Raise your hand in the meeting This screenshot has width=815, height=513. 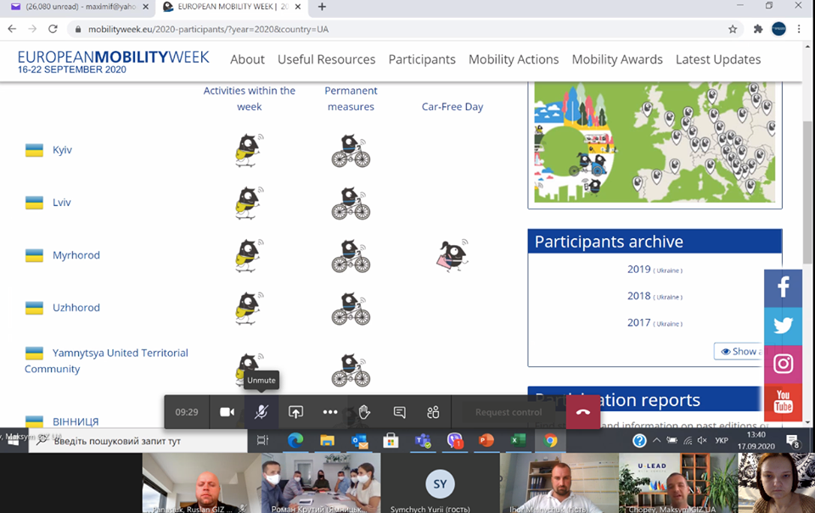pyautogui.click(x=364, y=412)
